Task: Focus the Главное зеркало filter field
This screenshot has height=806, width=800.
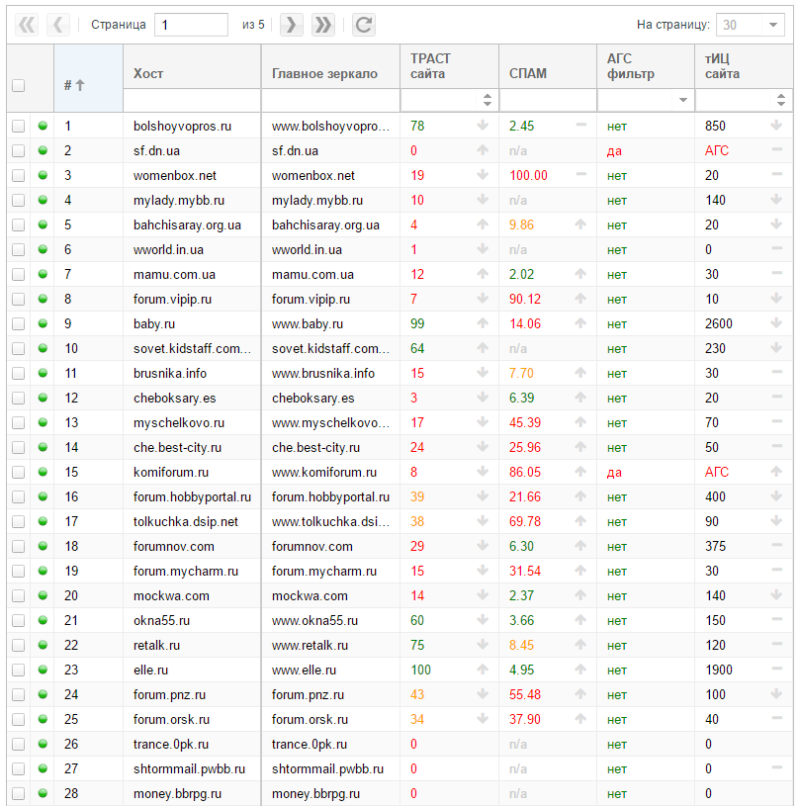Action: (x=330, y=100)
